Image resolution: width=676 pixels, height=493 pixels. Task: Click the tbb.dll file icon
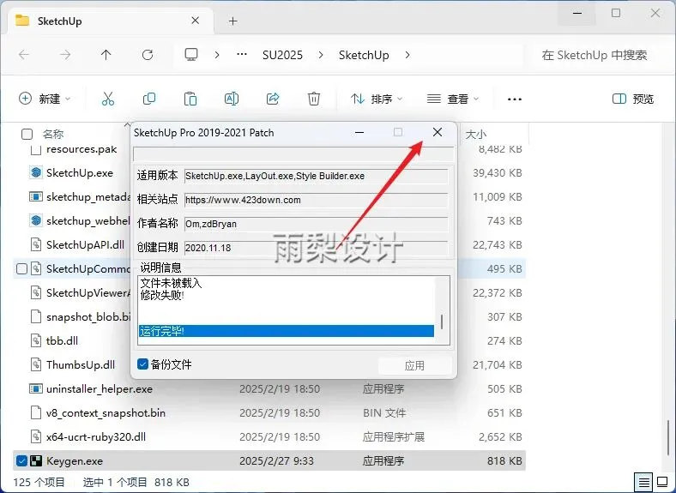pyautogui.click(x=36, y=340)
